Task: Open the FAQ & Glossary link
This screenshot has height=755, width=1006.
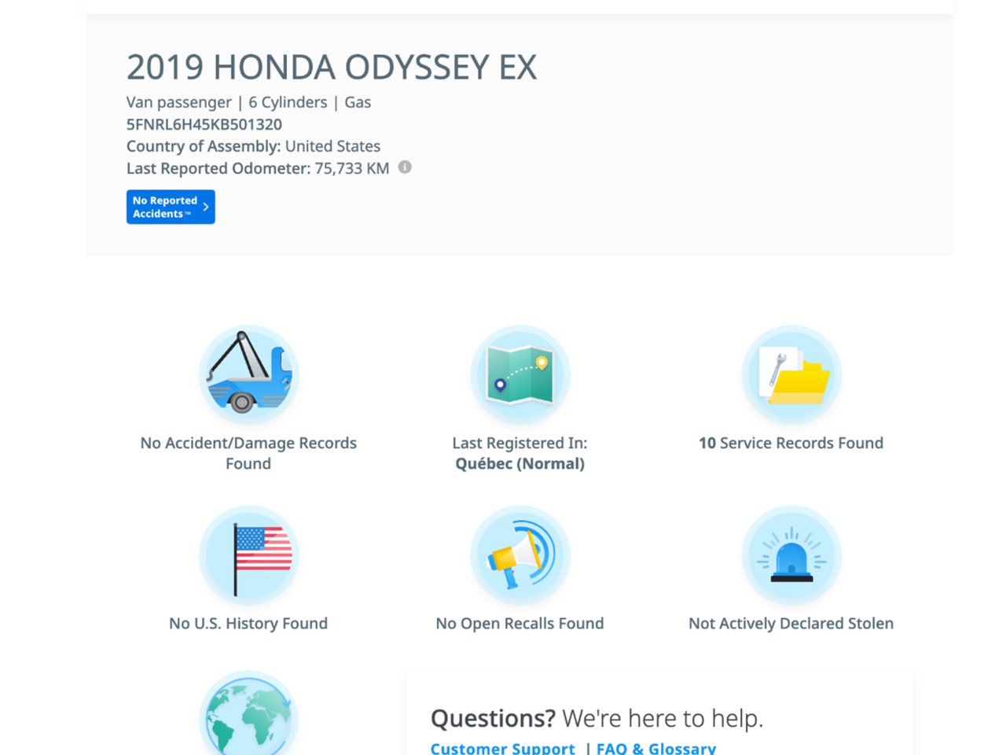Action: 656,748
